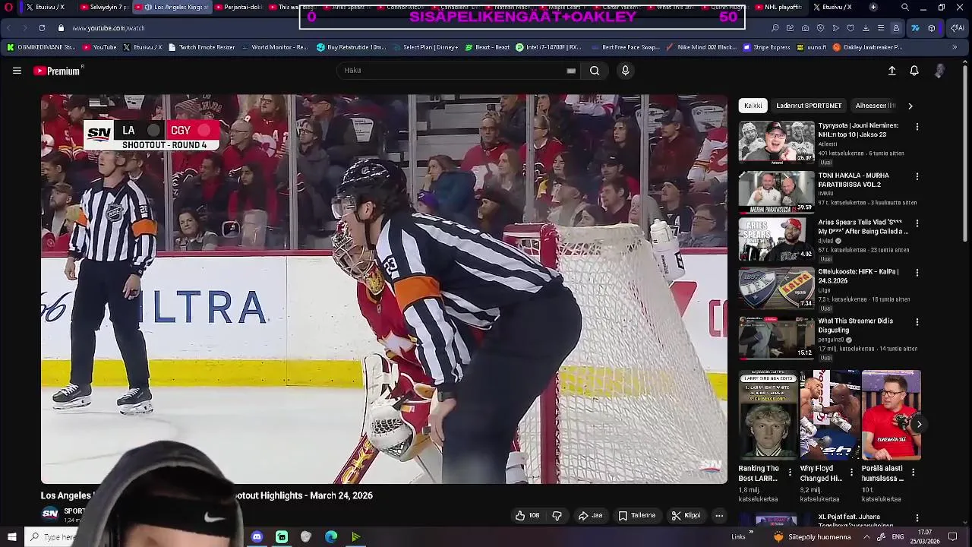Open a new browser tab with plus
The image size is (972, 547).
(873, 7)
